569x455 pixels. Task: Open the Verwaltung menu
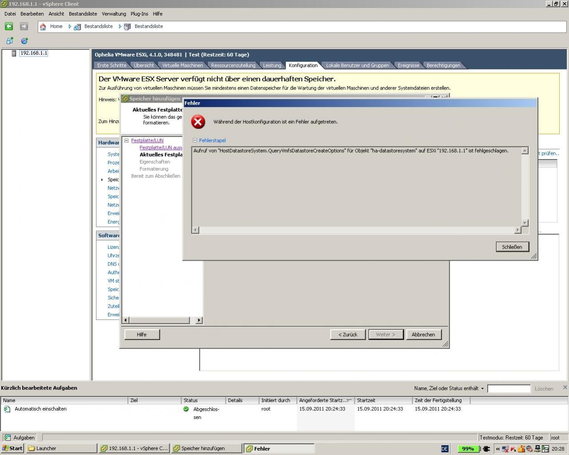coord(114,14)
